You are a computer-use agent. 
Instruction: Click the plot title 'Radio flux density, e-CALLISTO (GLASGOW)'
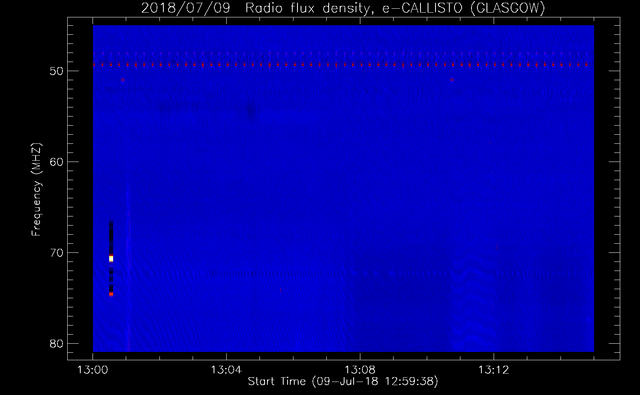click(396, 8)
